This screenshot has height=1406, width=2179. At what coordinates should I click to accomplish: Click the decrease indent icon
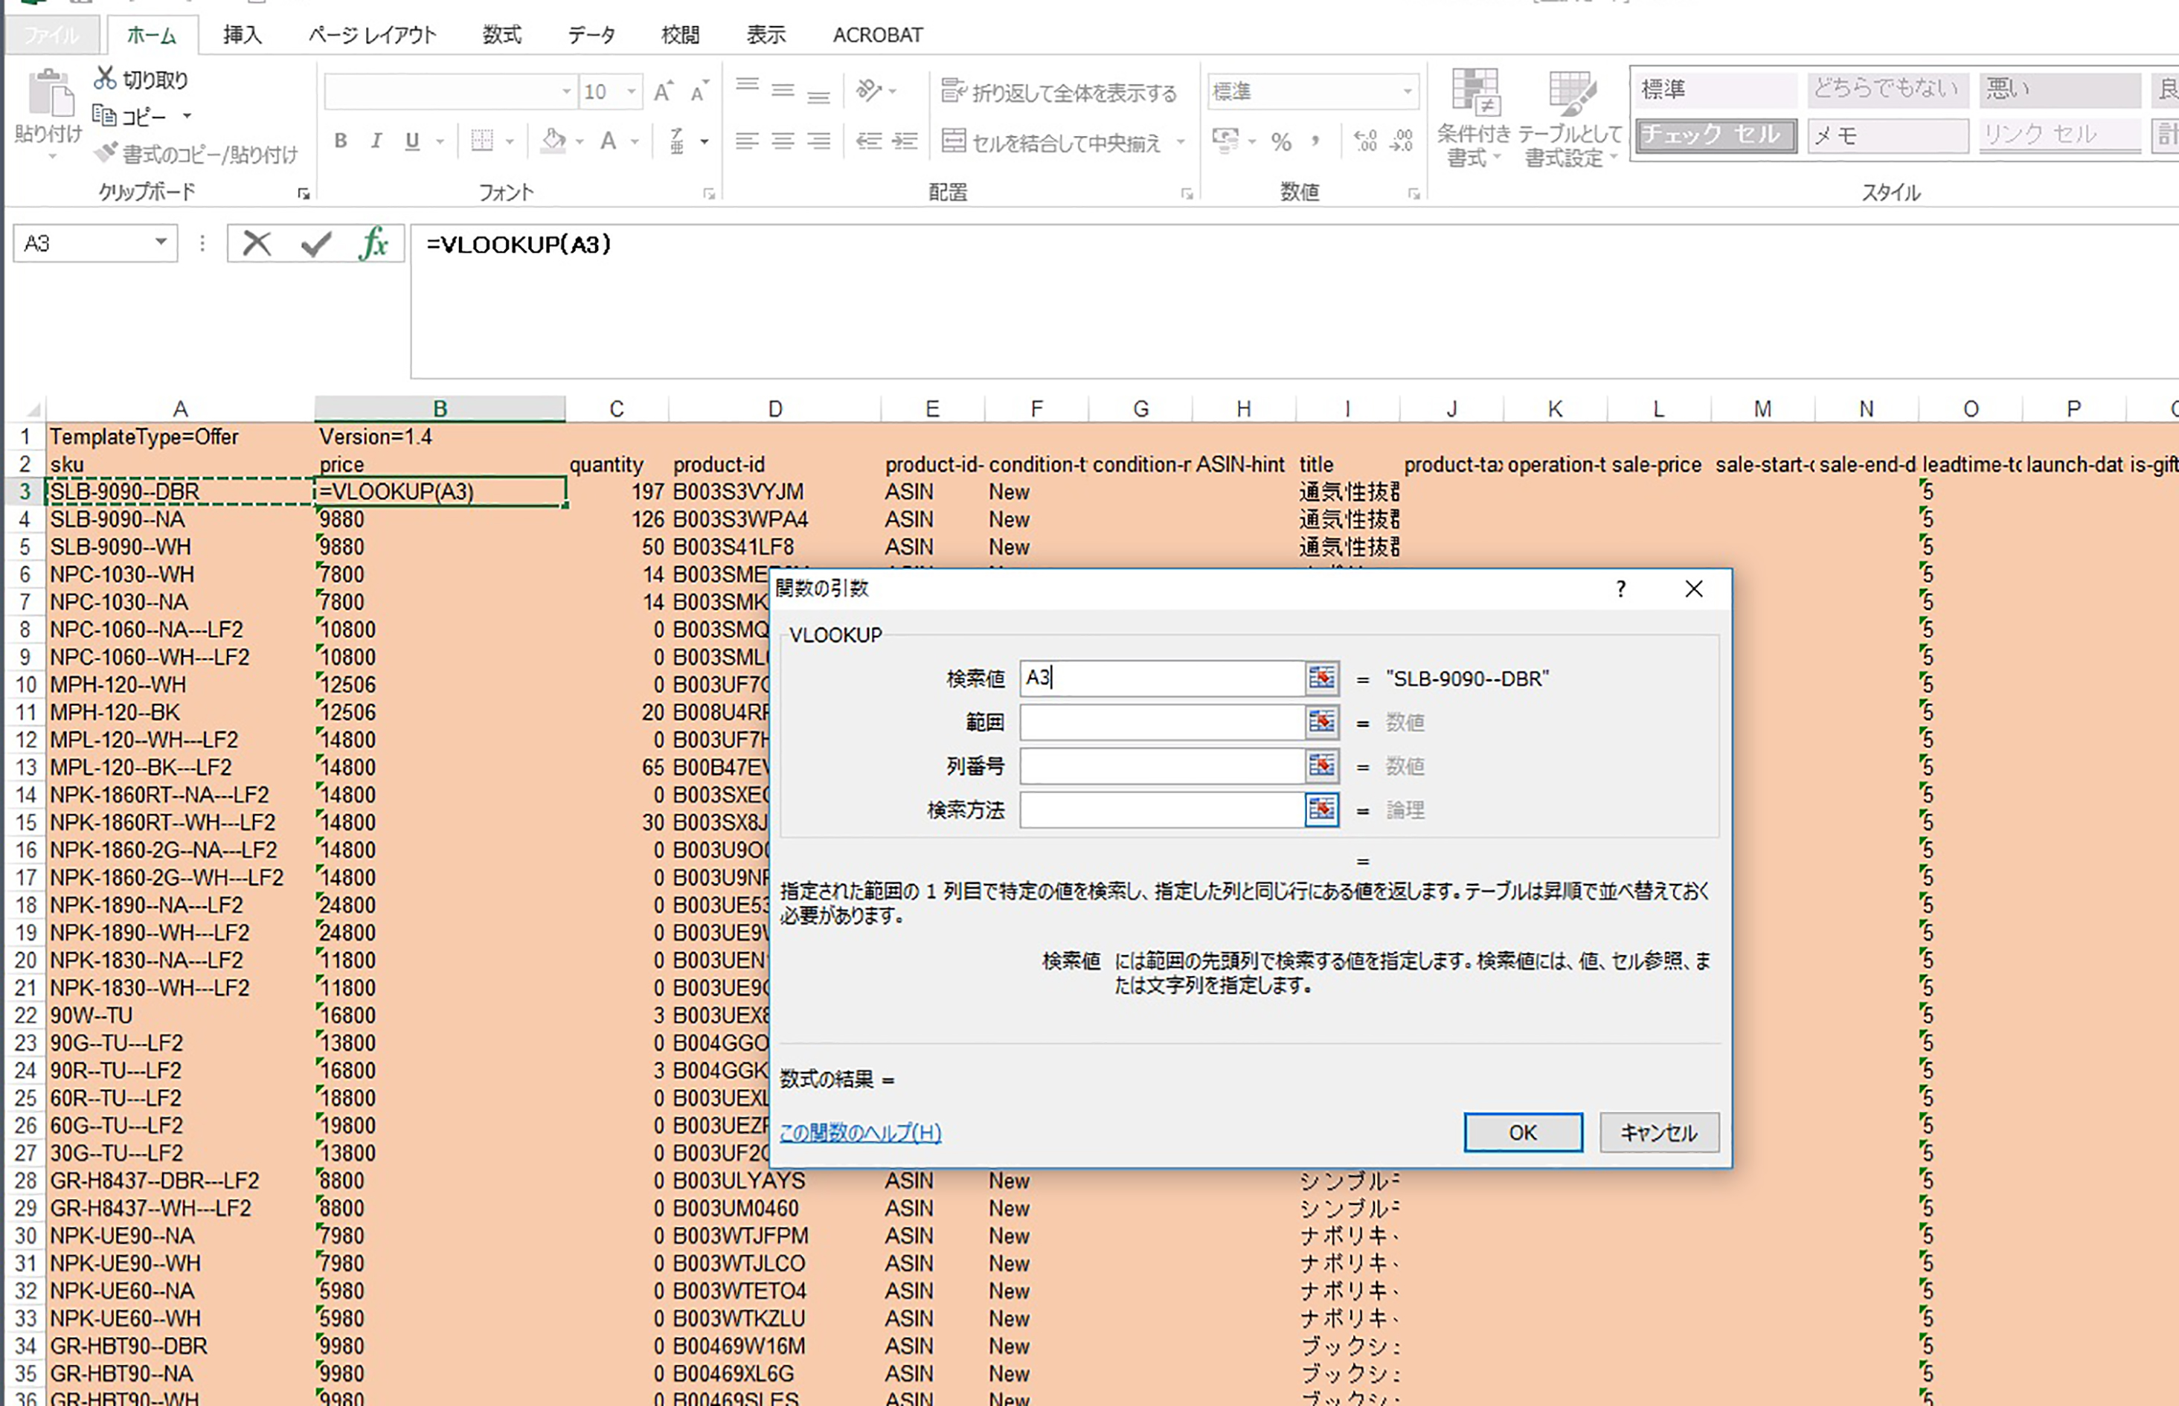pos(869,141)
